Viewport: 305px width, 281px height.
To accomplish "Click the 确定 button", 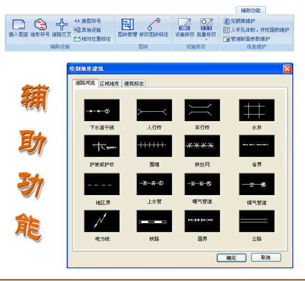I will (x=231, y=258).
